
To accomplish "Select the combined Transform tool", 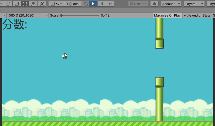I will coord(33,4).
